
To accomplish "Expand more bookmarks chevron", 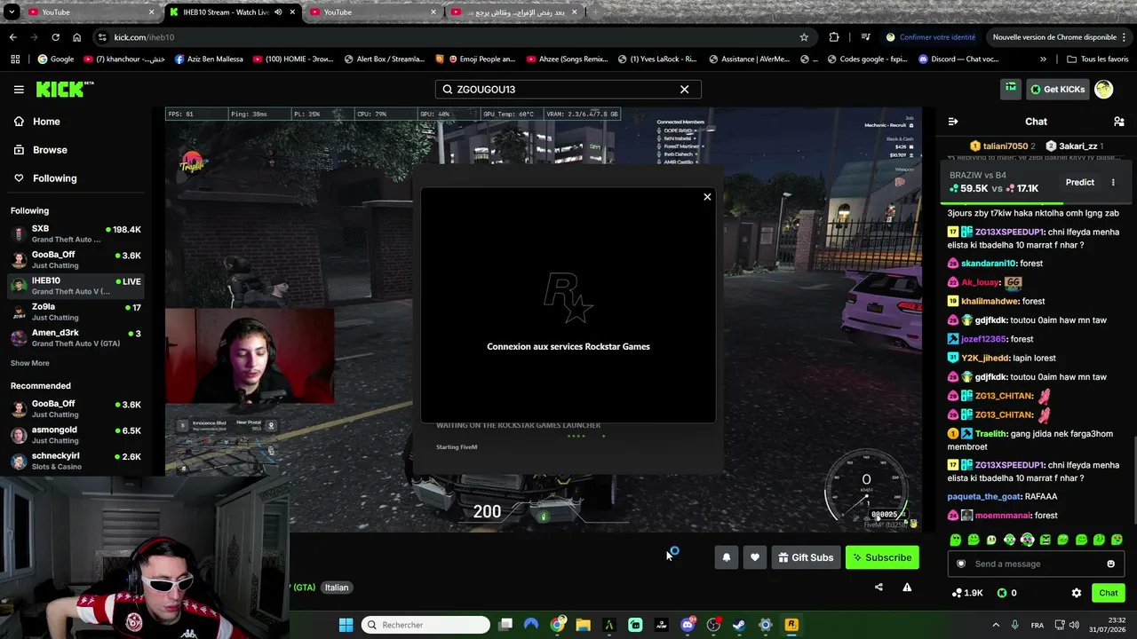I will pyautogui.click(x=1043, y=59).
